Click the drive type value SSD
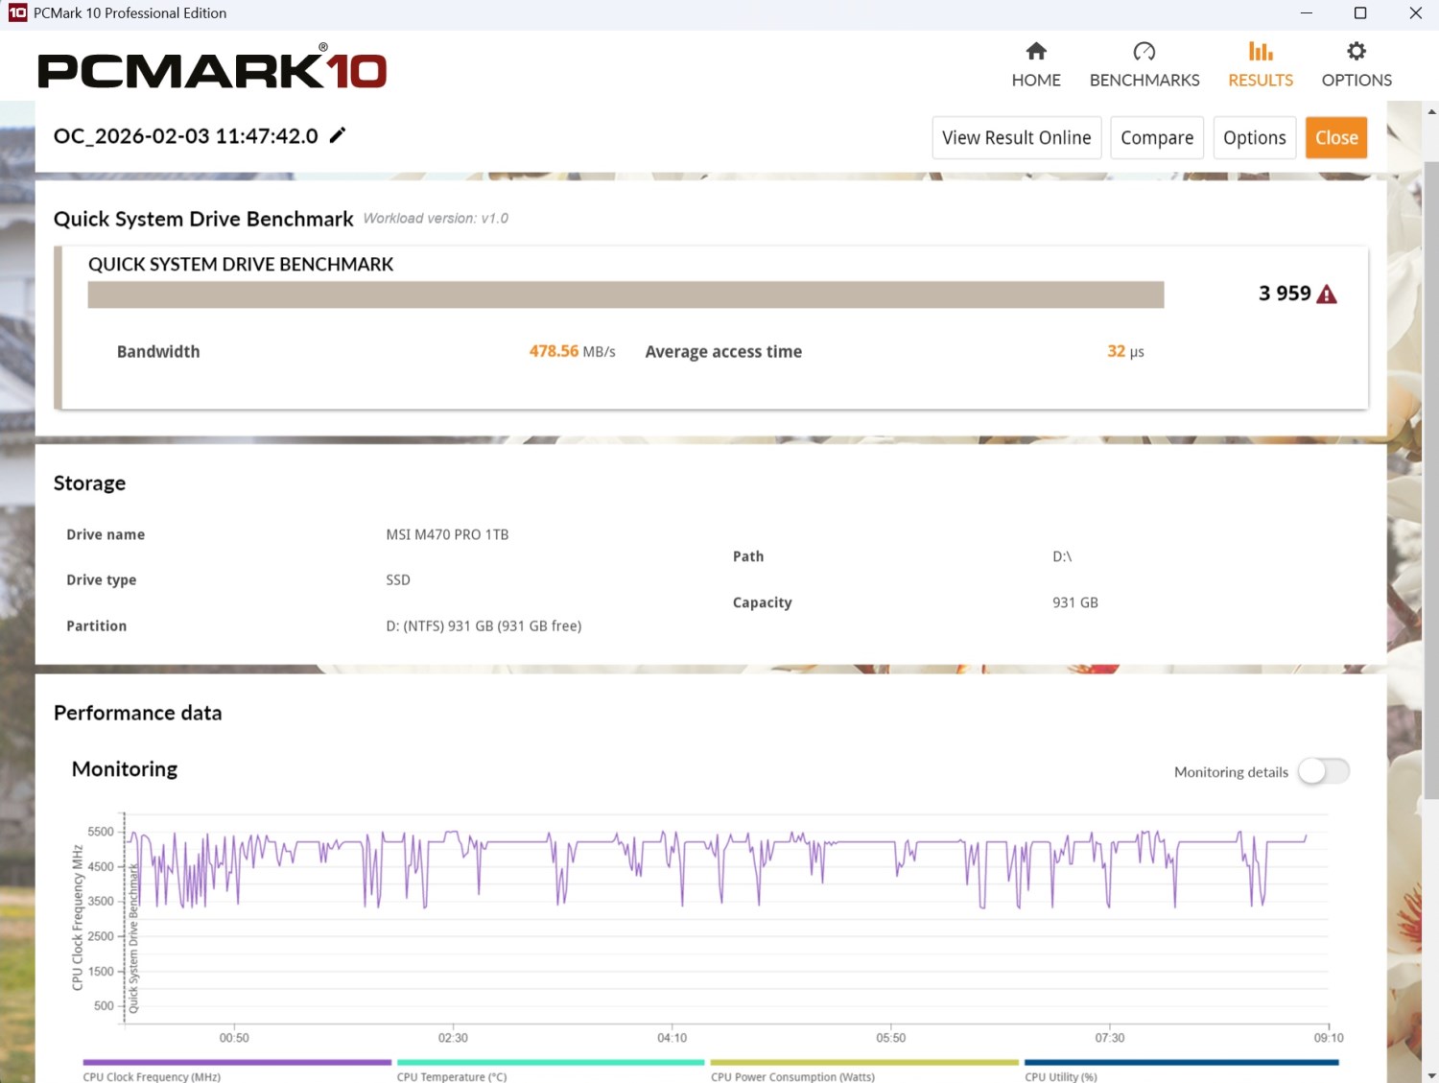The image size is (1439, 1083). click(398, 580)
